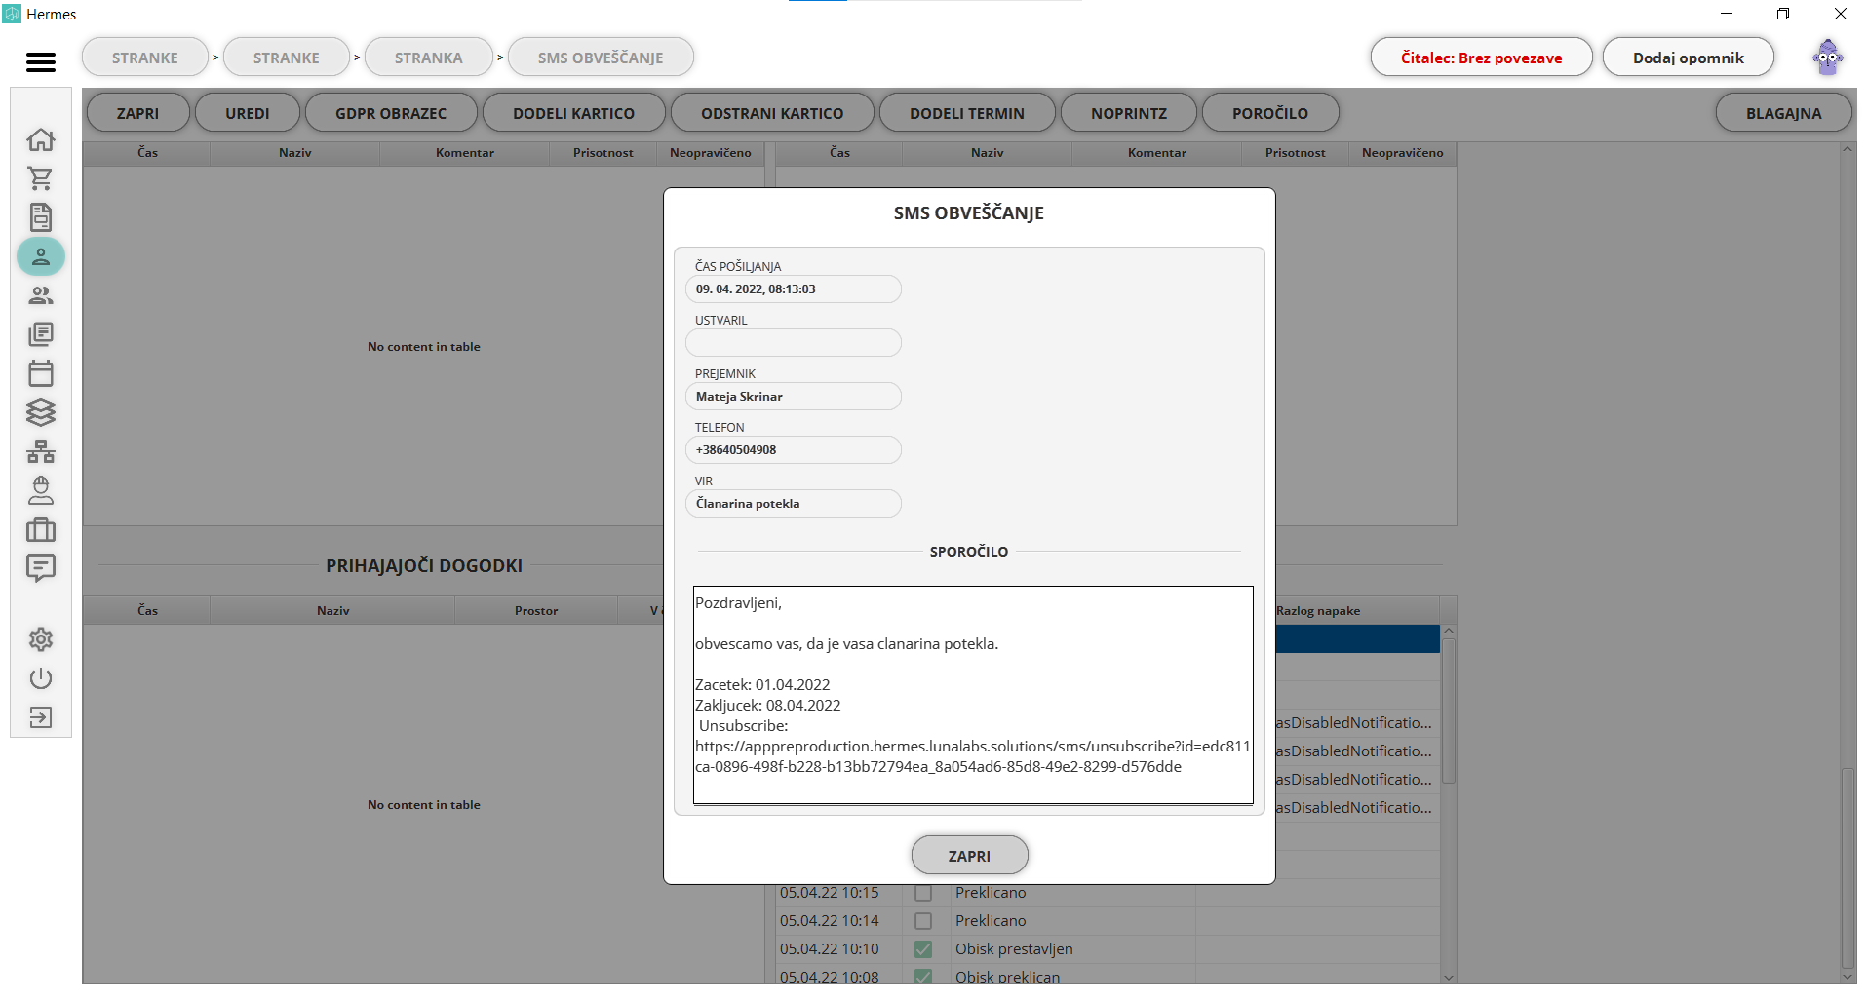Image resolution: width=1867 pixels, height=1002 pixels.
Task: Click DODELI TERMIN
Action: point(967,113)
